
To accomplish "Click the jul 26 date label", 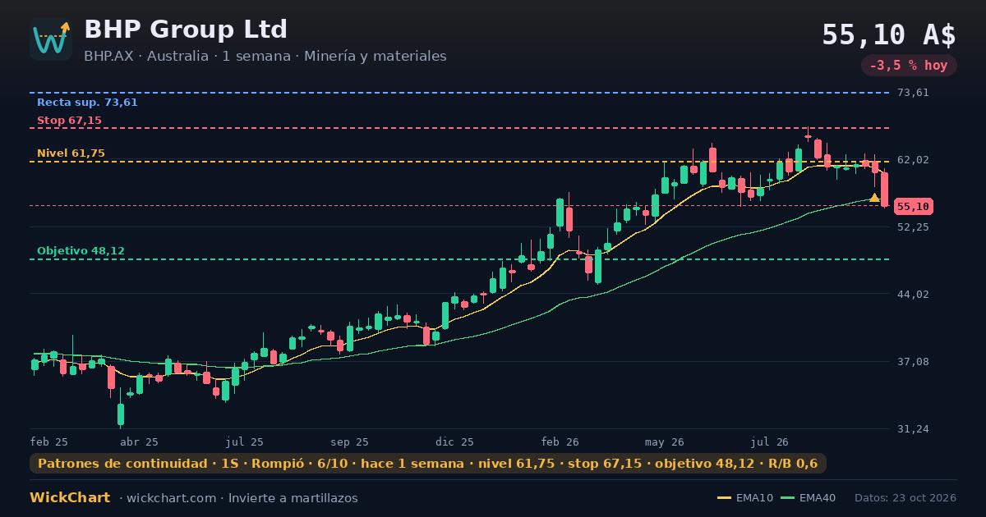I will (770, 442).
